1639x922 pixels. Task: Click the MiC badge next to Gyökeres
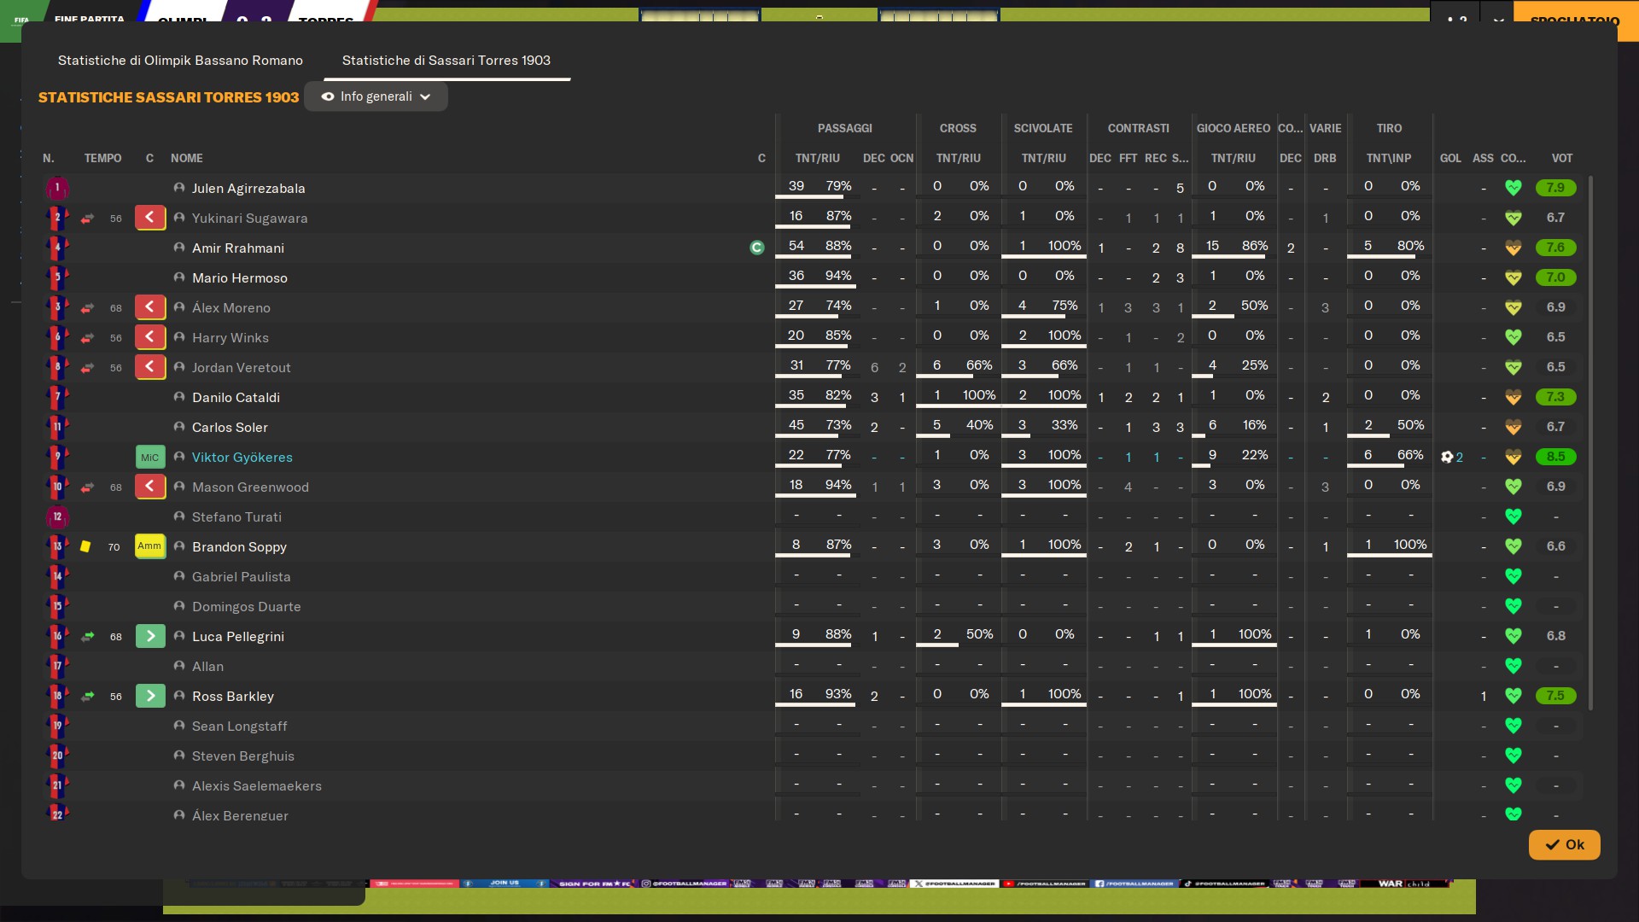click(x=150, y=457)
